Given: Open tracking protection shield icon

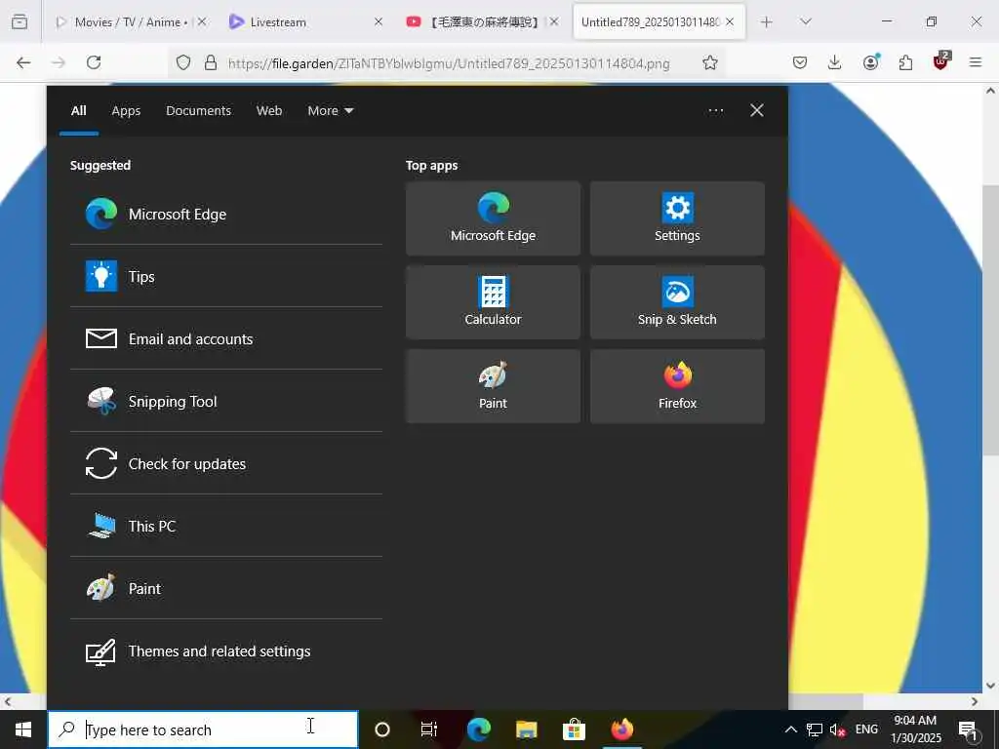Looking at the screenshot, I should pyautogui.click(x=183, y=62).
